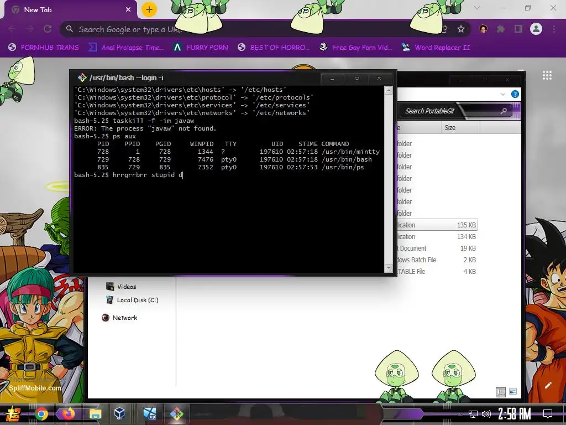The image size is (566, 425).
Task: Open the Chrome profile avatar
Action: point(536,29)
